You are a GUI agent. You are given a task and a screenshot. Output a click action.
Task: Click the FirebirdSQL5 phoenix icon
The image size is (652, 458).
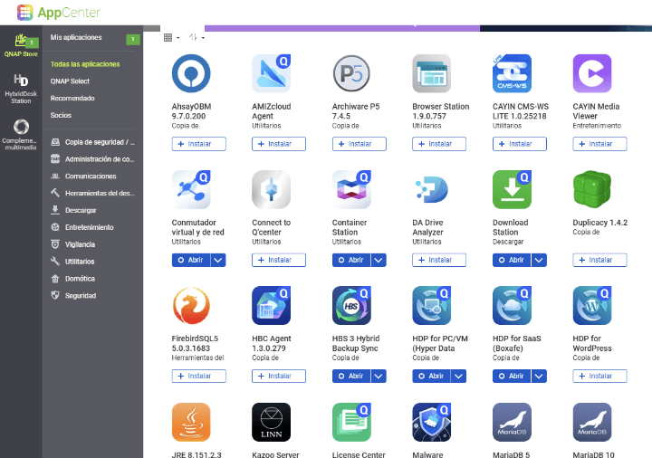(191, 305)
